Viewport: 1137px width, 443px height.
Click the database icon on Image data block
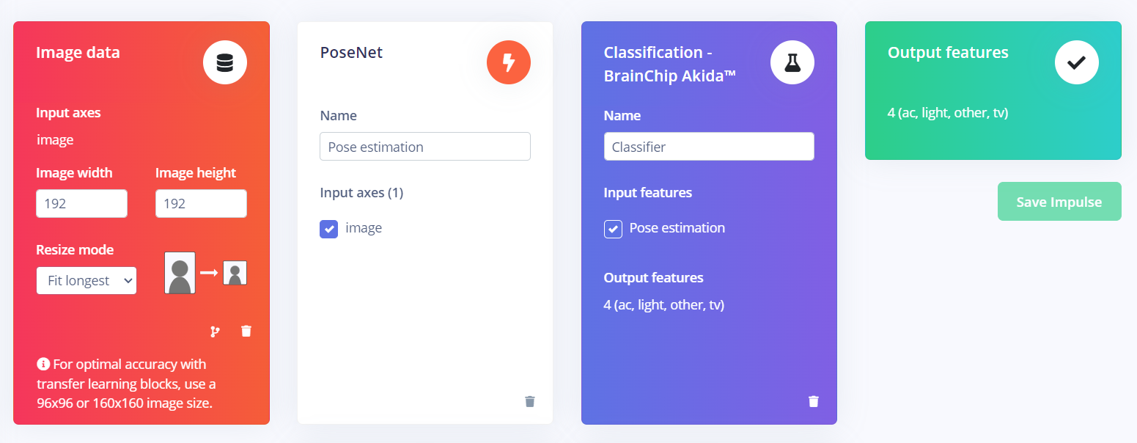(225, 64)
